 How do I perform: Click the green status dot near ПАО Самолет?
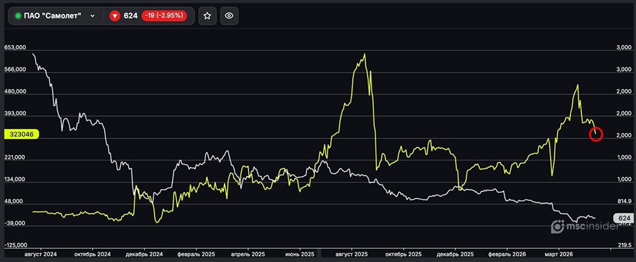[x=18, y=16]
